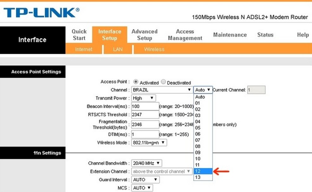Switch to the Quick Start tab

(79, 34)
